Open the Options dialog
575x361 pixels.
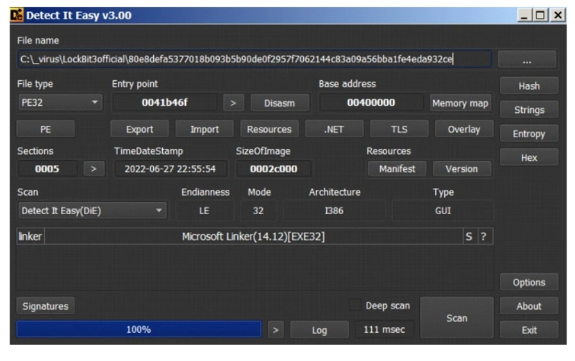[529, 282]
